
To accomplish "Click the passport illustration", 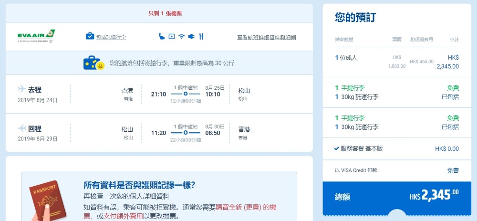I will point(48,201).
